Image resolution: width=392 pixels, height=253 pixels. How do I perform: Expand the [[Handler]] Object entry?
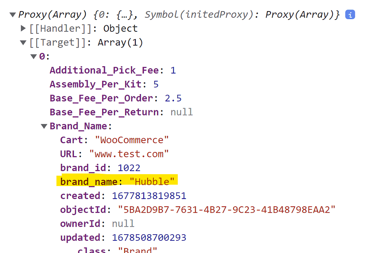(24, 28)
